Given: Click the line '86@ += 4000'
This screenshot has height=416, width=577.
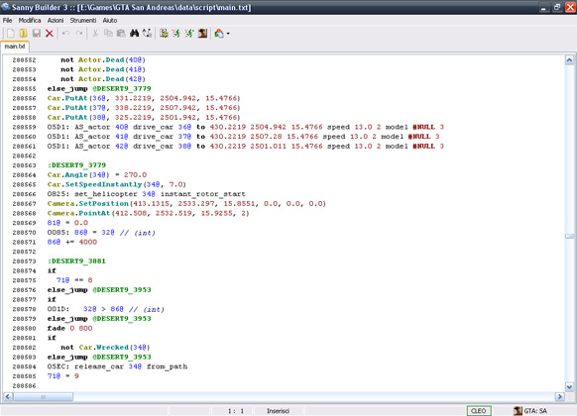Looking at the screenshot, I should tap(72, 242).
